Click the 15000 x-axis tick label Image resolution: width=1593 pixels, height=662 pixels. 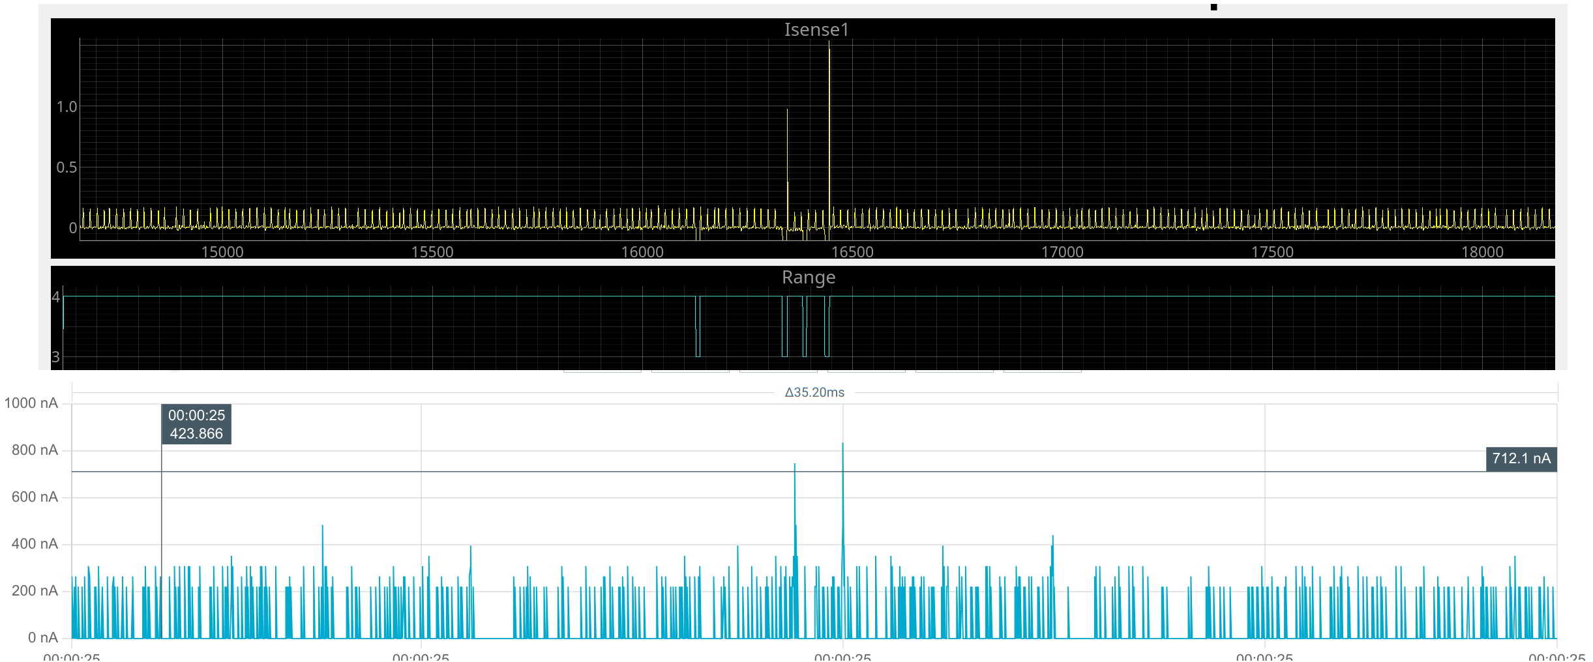click(222, 252)
